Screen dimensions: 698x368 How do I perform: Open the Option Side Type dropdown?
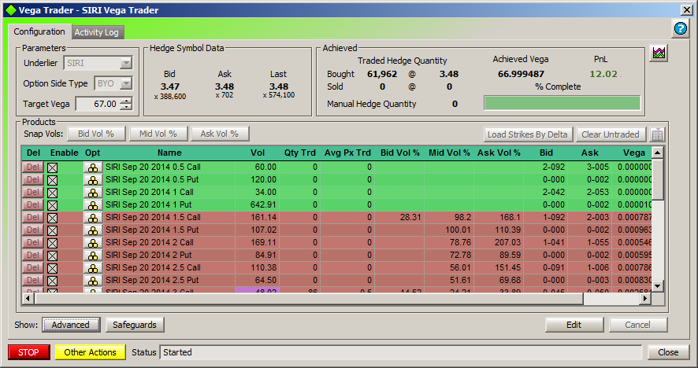click(x=126, y=83)
